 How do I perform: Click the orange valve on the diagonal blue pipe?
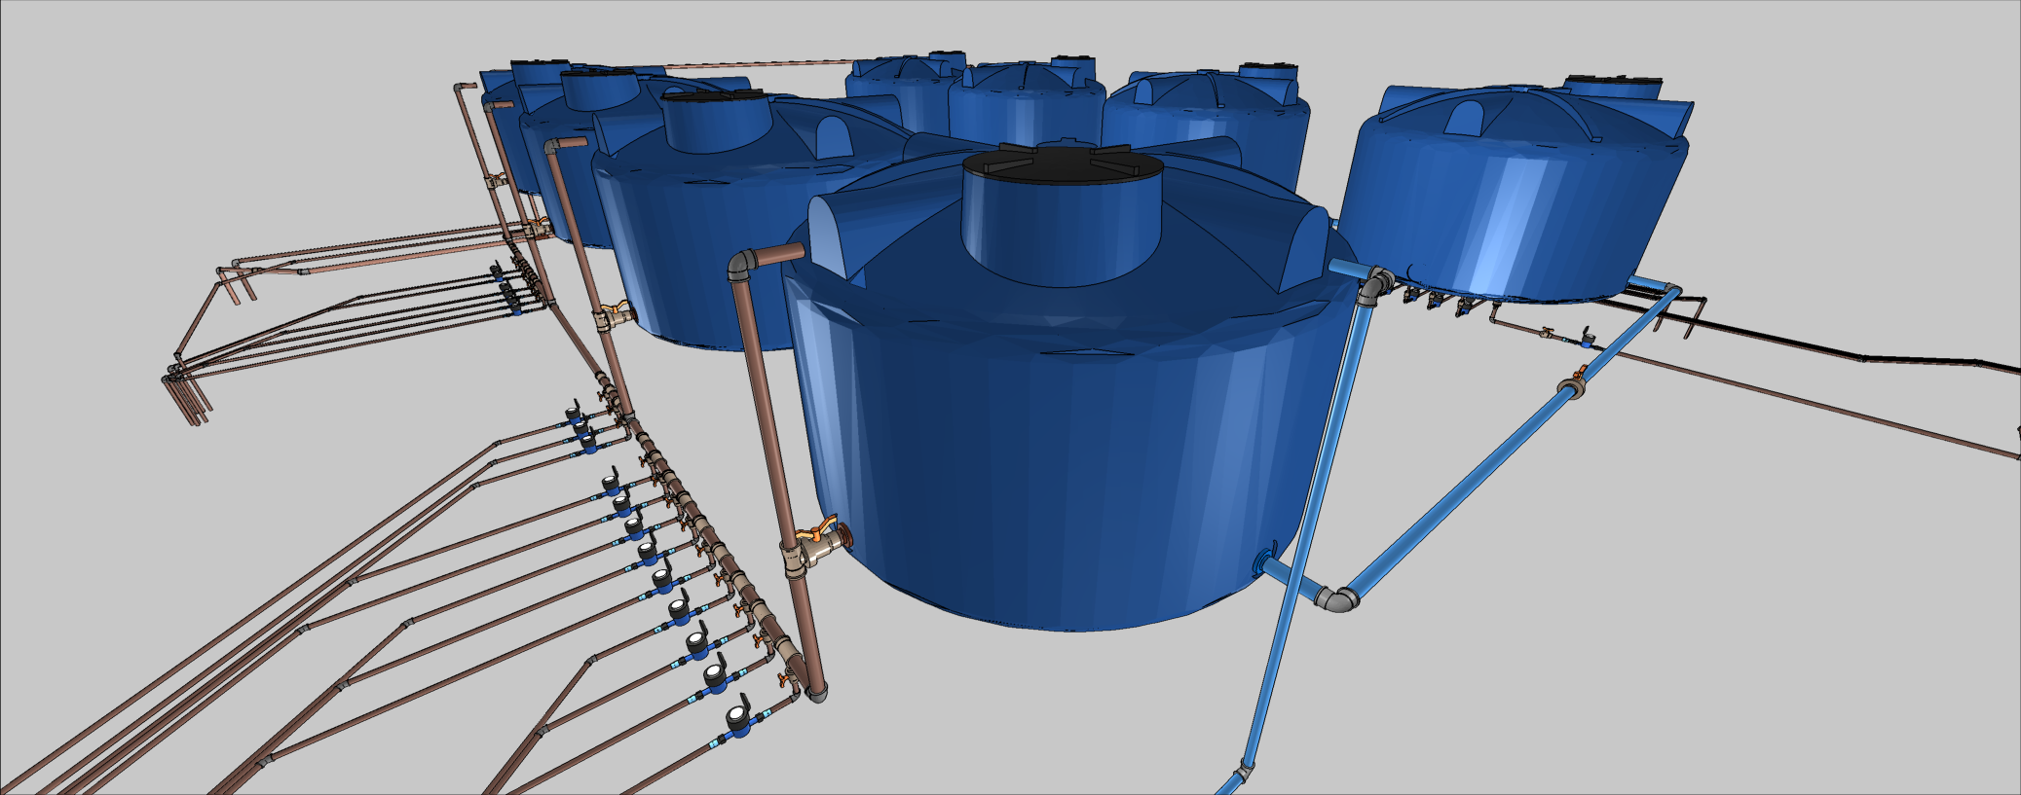pyautogui.click(x=1572, y=383)
